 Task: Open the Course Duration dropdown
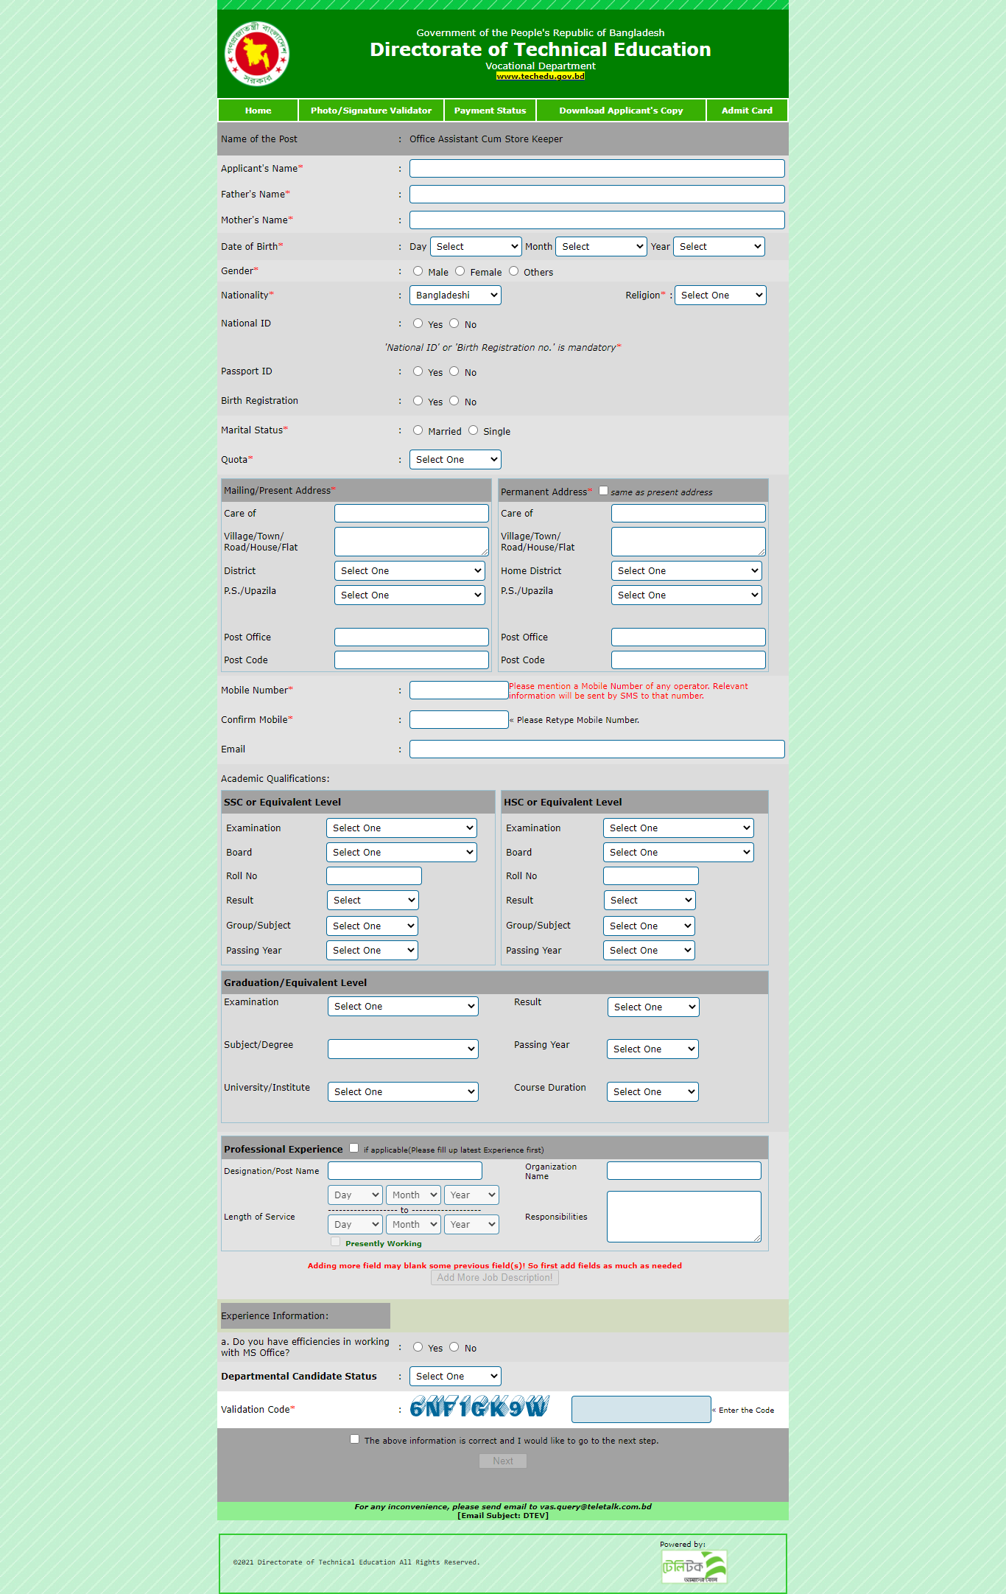(653, 1092)
